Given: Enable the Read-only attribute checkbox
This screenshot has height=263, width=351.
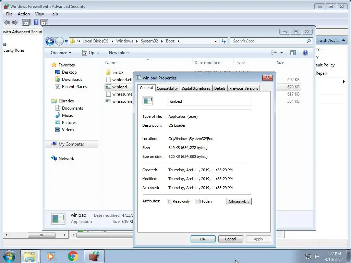Looking at the screenshot, I should click(x=170, y=201).
